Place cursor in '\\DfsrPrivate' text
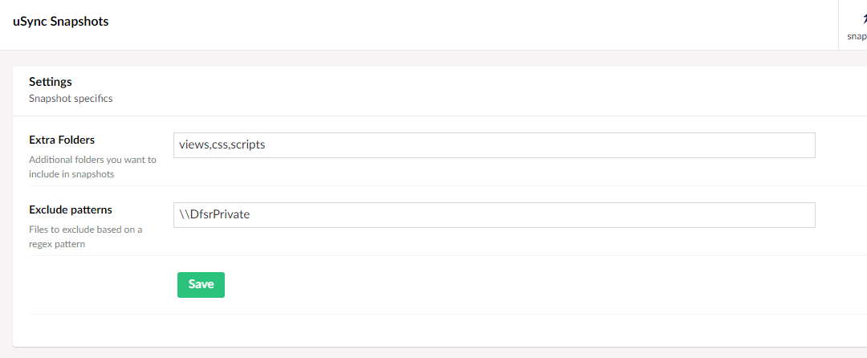 pos(214,215)
